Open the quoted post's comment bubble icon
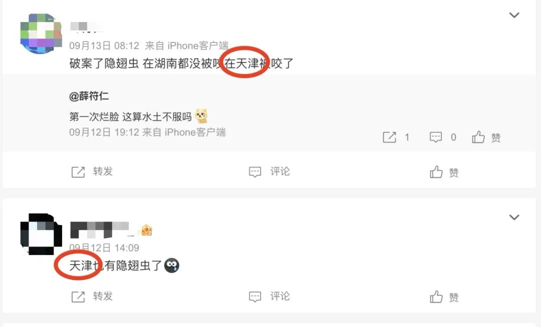Screen dimensions: 541x327 [435, 137]
